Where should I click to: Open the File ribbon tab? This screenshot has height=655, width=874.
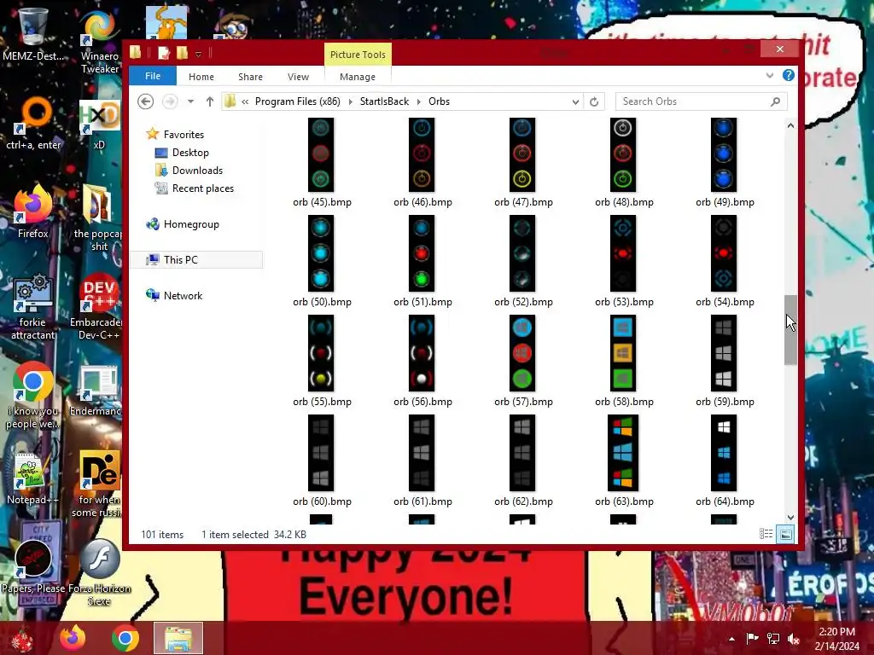coord(153,76)
